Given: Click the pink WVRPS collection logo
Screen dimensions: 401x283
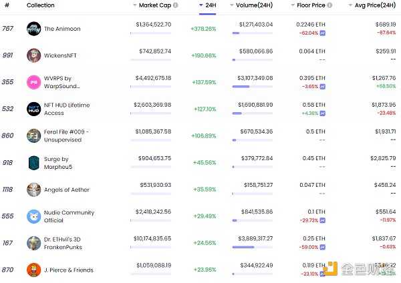Looking at the screenshot, I should click(34, 82).
